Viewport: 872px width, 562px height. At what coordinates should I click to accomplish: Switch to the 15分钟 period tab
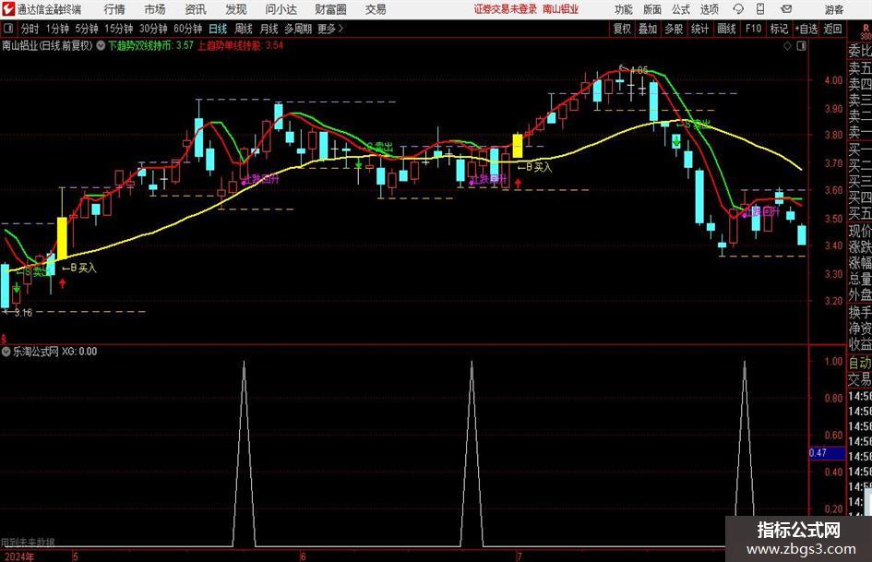(x=119, y=29)
